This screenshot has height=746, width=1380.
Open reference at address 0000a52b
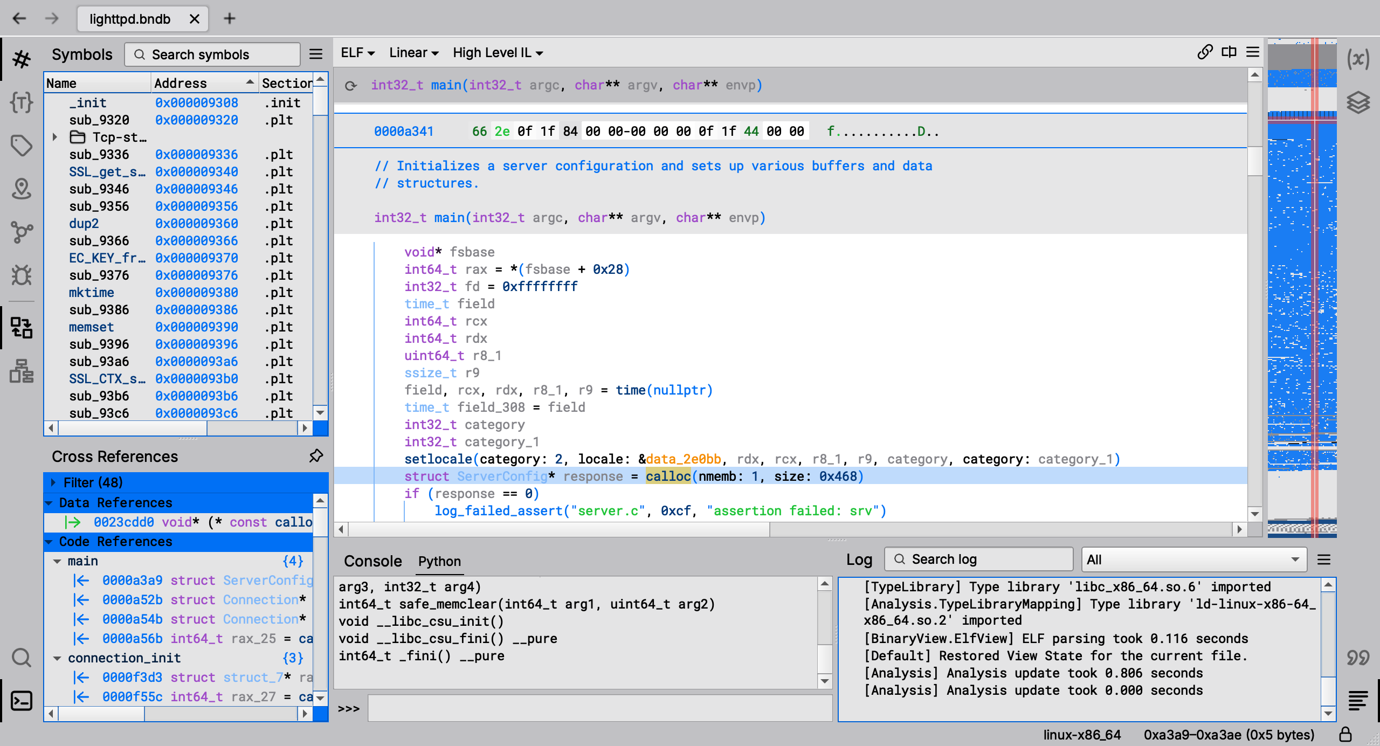click(x=132, y=600)
